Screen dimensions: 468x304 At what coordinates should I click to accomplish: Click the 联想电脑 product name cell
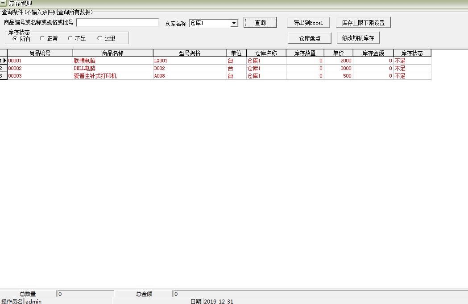point(113,61)
